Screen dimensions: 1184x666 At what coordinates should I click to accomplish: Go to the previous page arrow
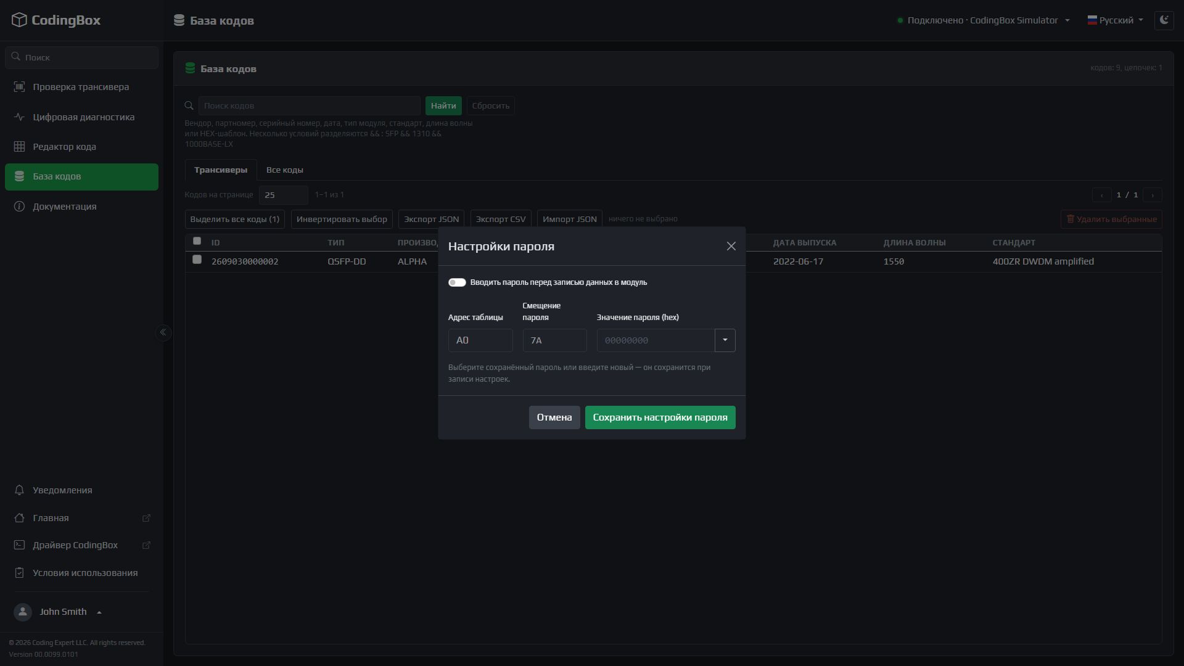[1102, 195]
